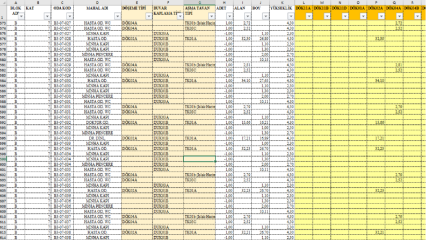
Task: Select column P by its header letter
Action: coord(376,3)
